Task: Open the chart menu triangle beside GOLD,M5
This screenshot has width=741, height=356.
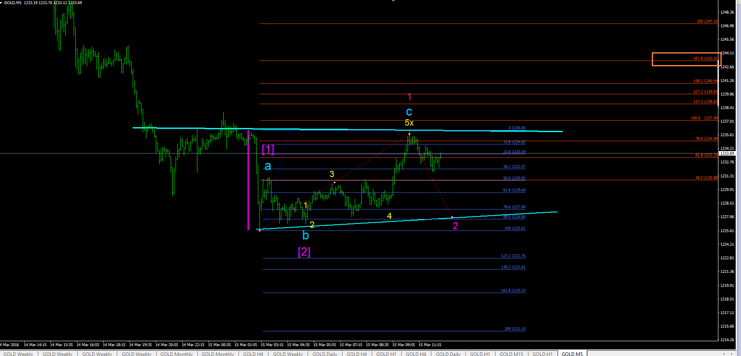Action: [x=2, y=2]
